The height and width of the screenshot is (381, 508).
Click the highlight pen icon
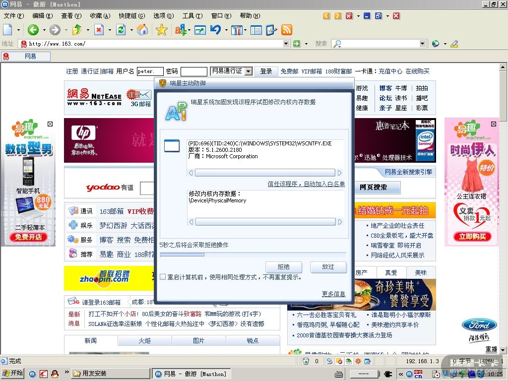coord(454,44)
